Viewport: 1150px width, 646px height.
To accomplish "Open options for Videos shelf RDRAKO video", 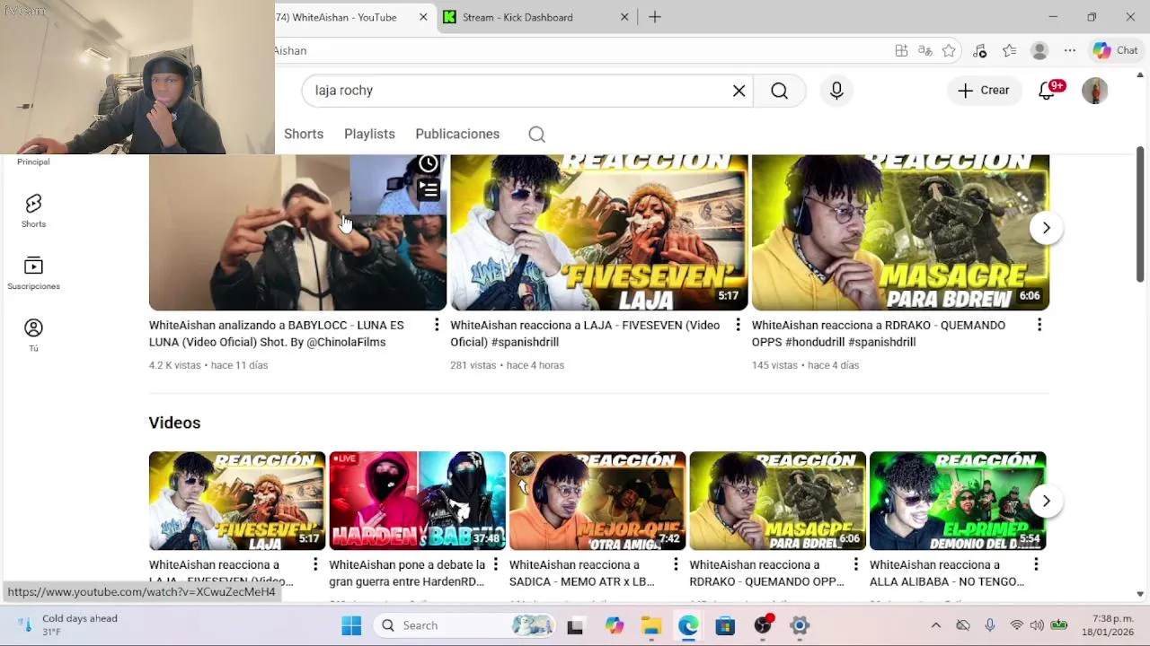I will pyautogui.click(x=855, y=564).
